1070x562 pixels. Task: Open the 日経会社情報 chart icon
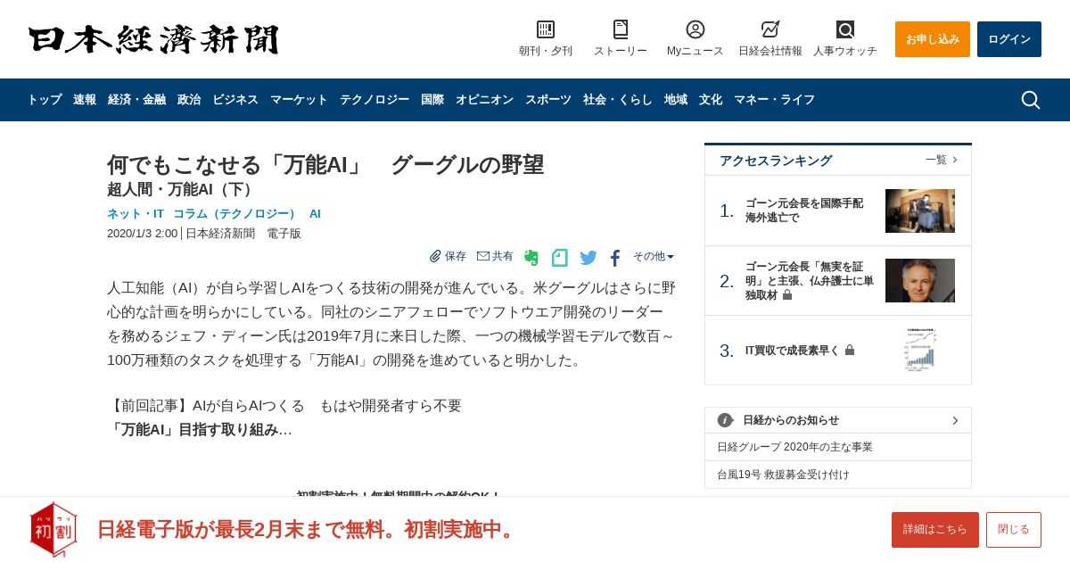pyautogui.click(x=770, y=29)
